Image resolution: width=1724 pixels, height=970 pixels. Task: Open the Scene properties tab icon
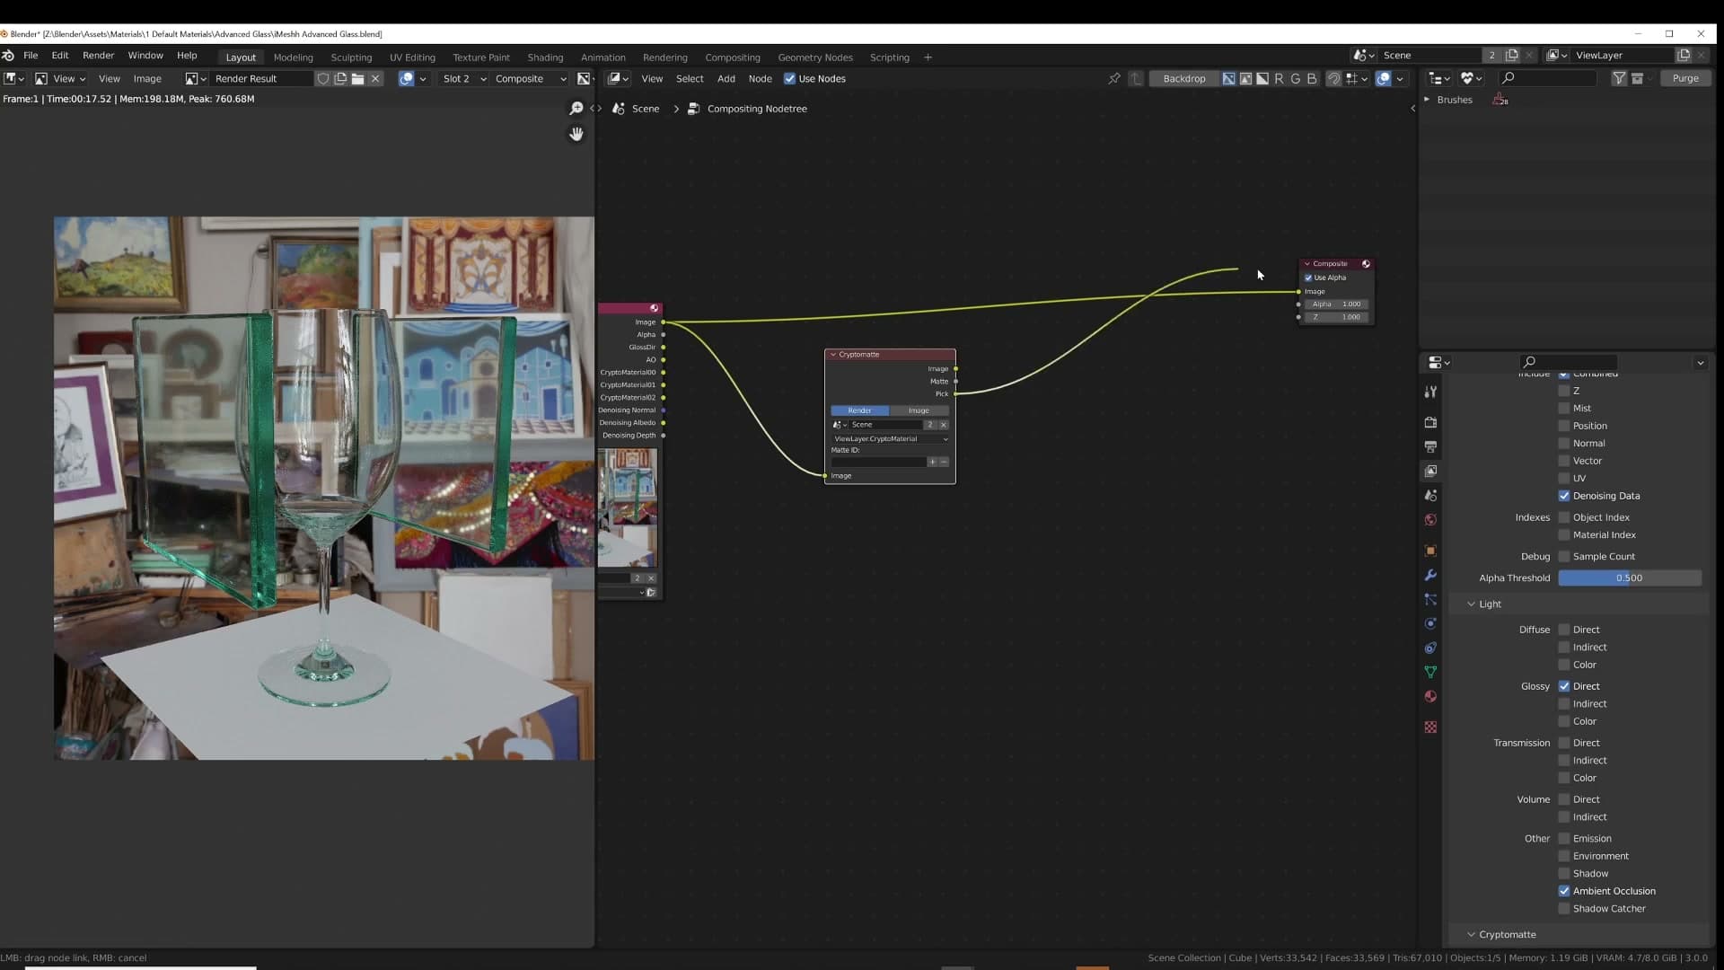[x=1430, y=496]
